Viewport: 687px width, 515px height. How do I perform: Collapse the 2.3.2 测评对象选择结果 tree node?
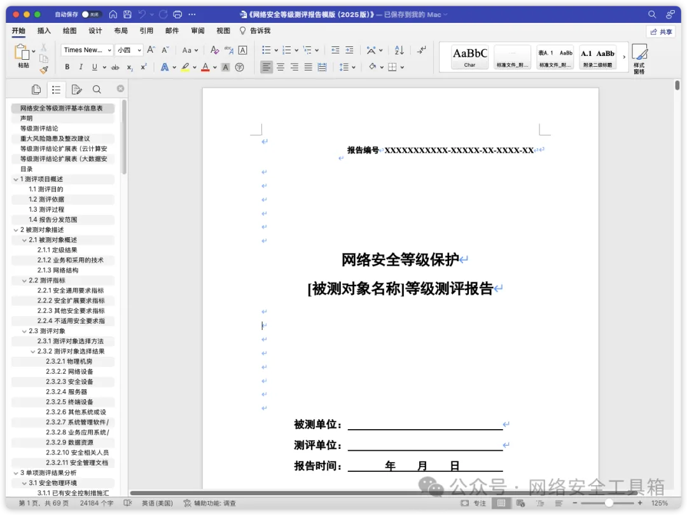pyautogui.click(x=32, y=351)
